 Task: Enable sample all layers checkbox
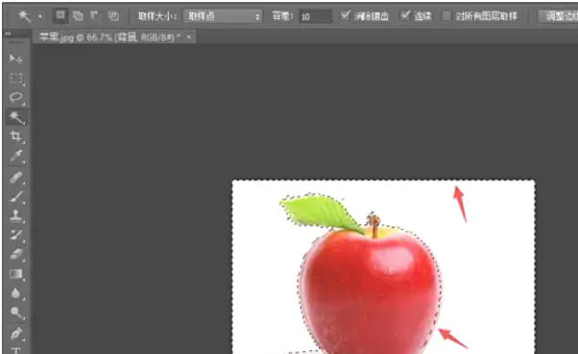point(446,16)
